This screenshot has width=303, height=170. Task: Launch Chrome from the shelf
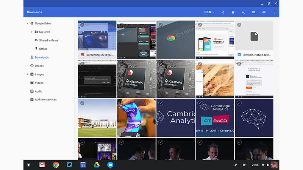click(56, 165)
